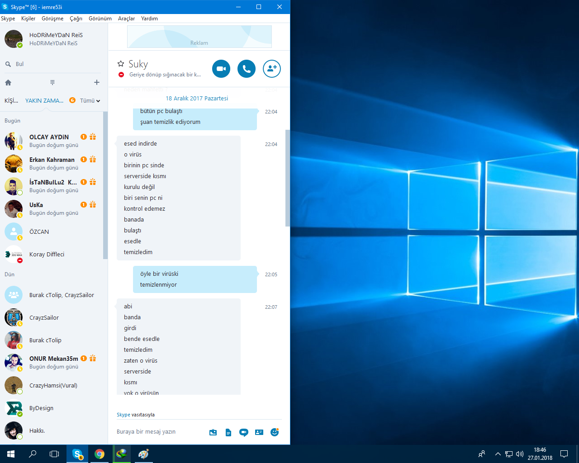Open Google Chrome from the taskbar

[100, 454]
